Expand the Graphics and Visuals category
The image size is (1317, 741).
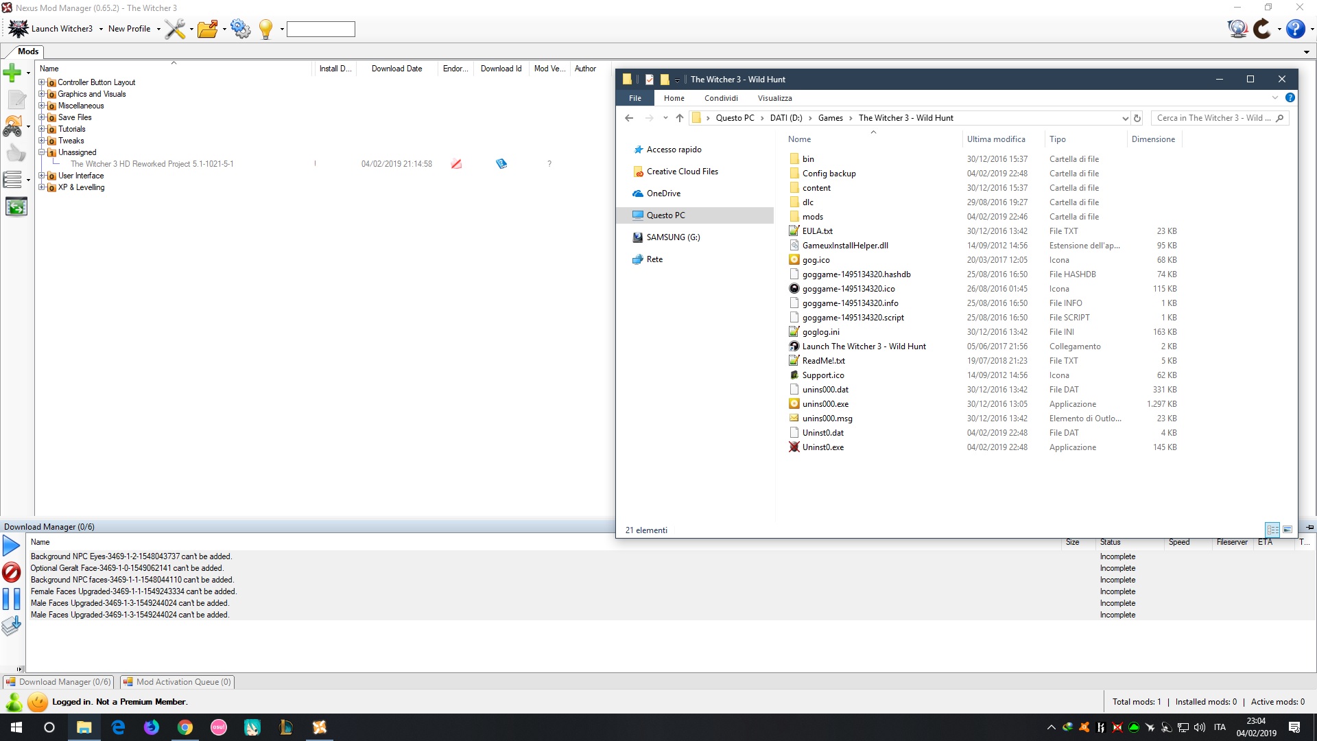click(x=42, y=94)
